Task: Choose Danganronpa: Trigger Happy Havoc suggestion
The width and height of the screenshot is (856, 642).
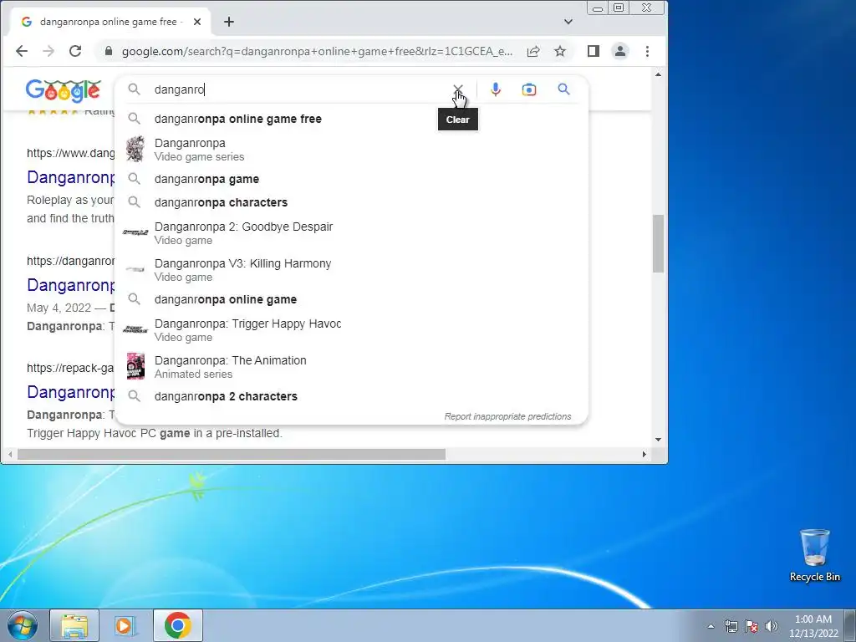Action: [x=352, y=329]
